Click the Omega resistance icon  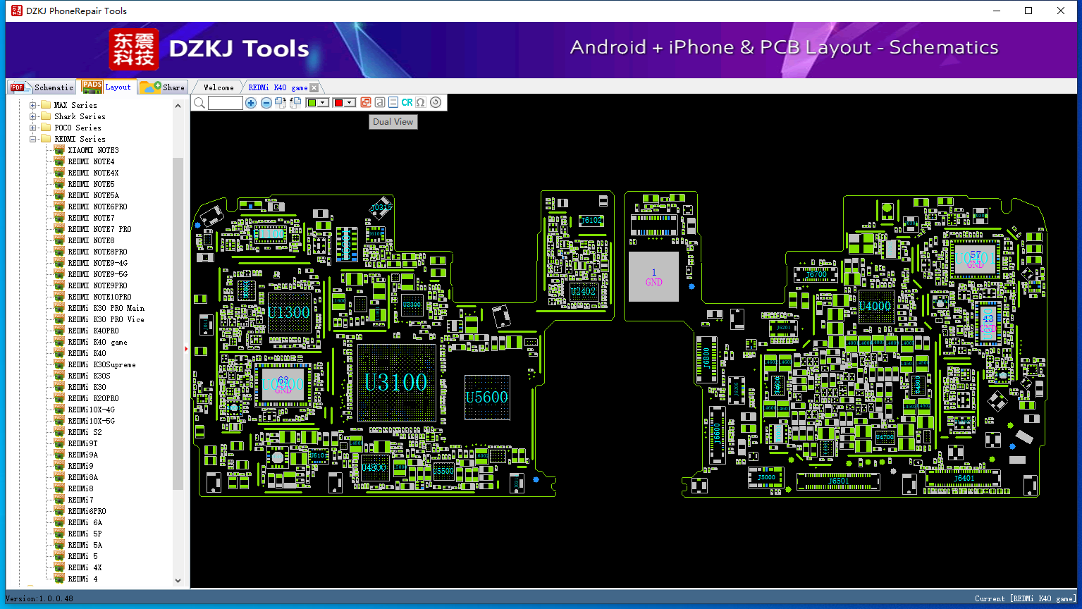pos(421,103)
